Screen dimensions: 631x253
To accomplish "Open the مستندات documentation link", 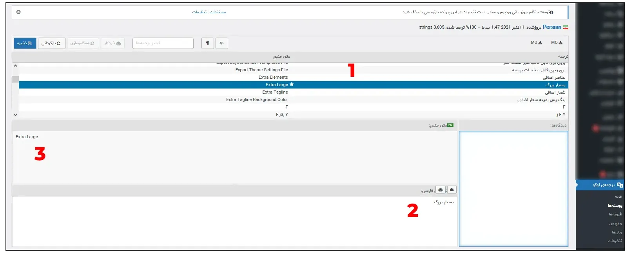I will pos(218,12).
